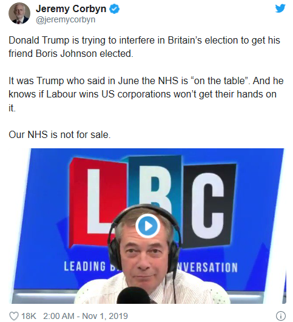Open the @jeremycorbyn handle link
This screenshot has height=322, width=293.
pyautogui.click(x=66, y=20)
